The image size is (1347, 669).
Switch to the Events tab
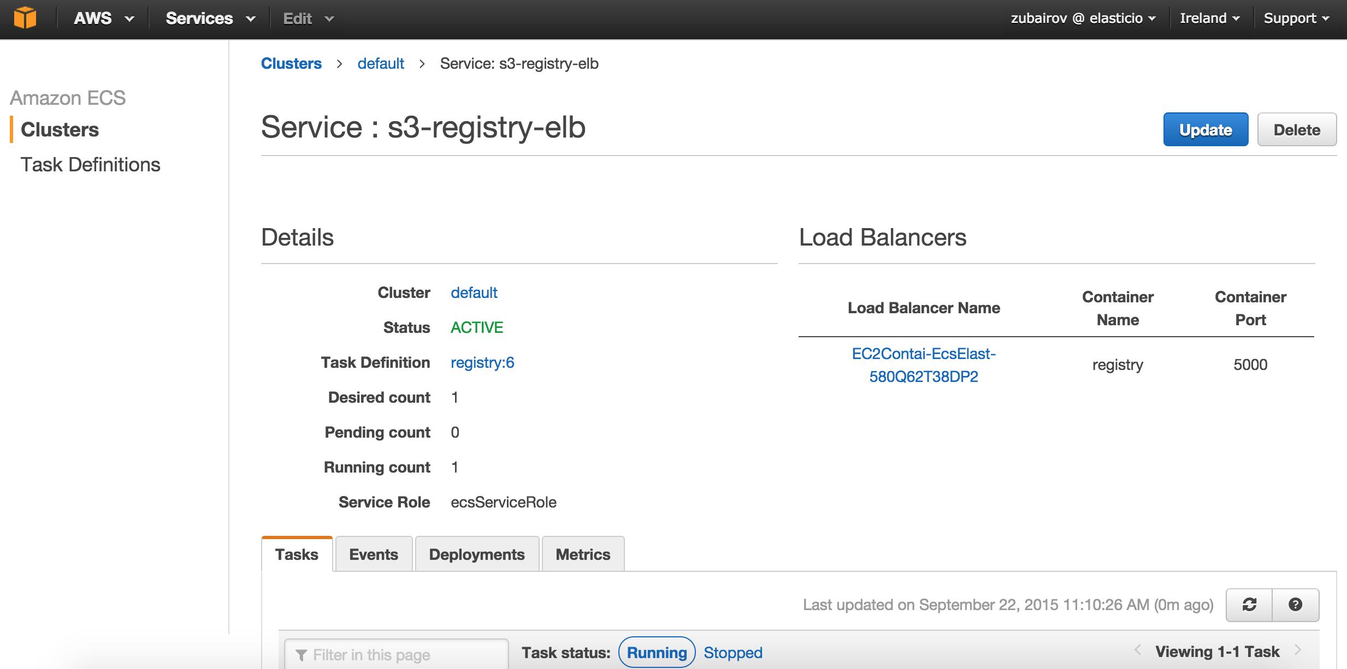(x=374, y=554)
